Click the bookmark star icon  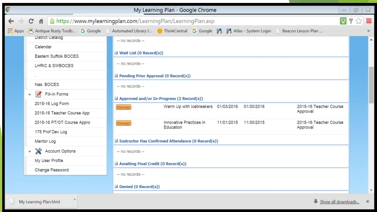tap(359, 21)
